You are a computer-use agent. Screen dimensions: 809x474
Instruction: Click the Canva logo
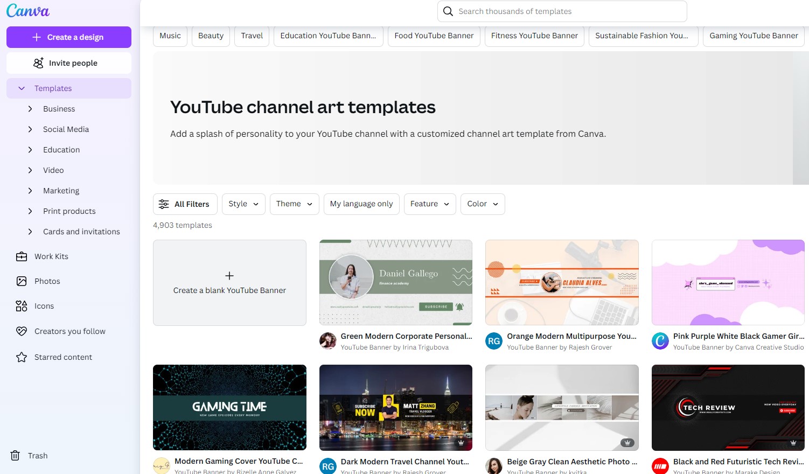click(x=28, y=11)
